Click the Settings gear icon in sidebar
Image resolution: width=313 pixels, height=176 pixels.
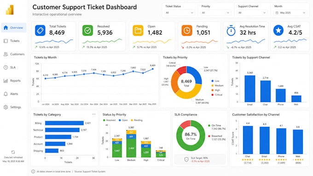pyautogui.click(x=6, y=107)
